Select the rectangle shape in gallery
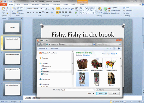Viewport: 144px width, 103px height. (88, 8)
